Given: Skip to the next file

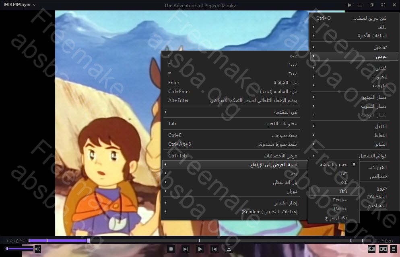Looking at the screenshot, I should point(186,249).
